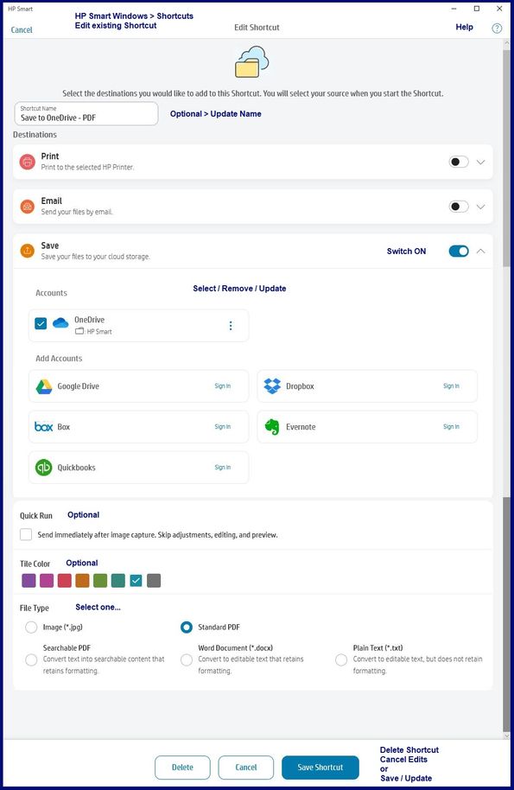
Task: Click the File Type label
Action: (x=35, y=608)
